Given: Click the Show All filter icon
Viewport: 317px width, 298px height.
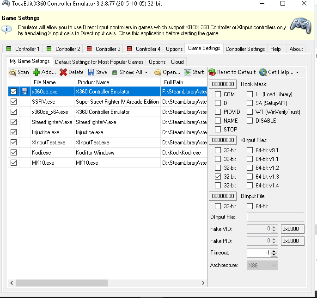Looking at the screenshot, I should click(x=115, y=73).
